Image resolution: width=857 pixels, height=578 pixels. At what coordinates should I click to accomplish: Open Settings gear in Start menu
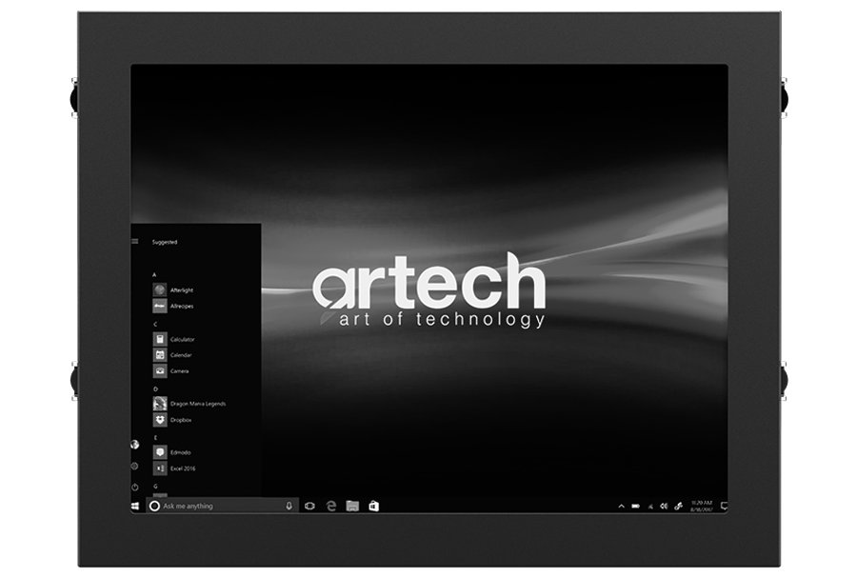point(135,466)
